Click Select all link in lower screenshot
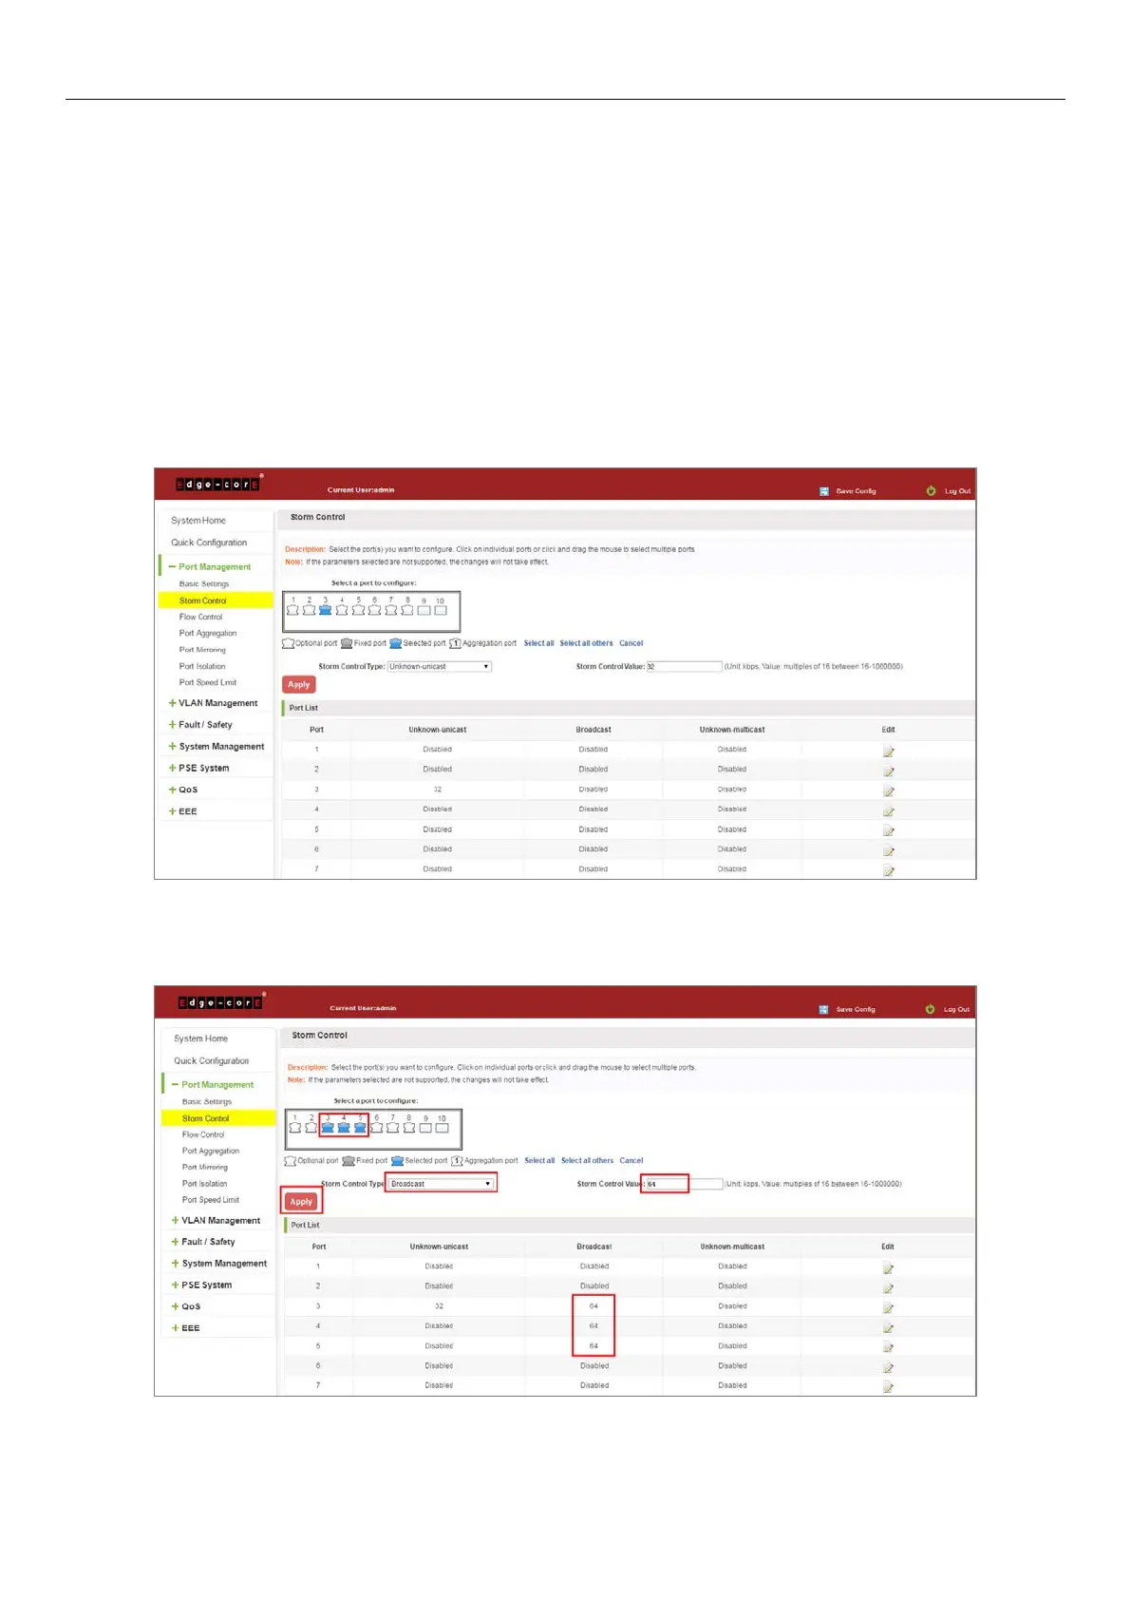Screen dimensions: 1131x1600 point(539,1160)
